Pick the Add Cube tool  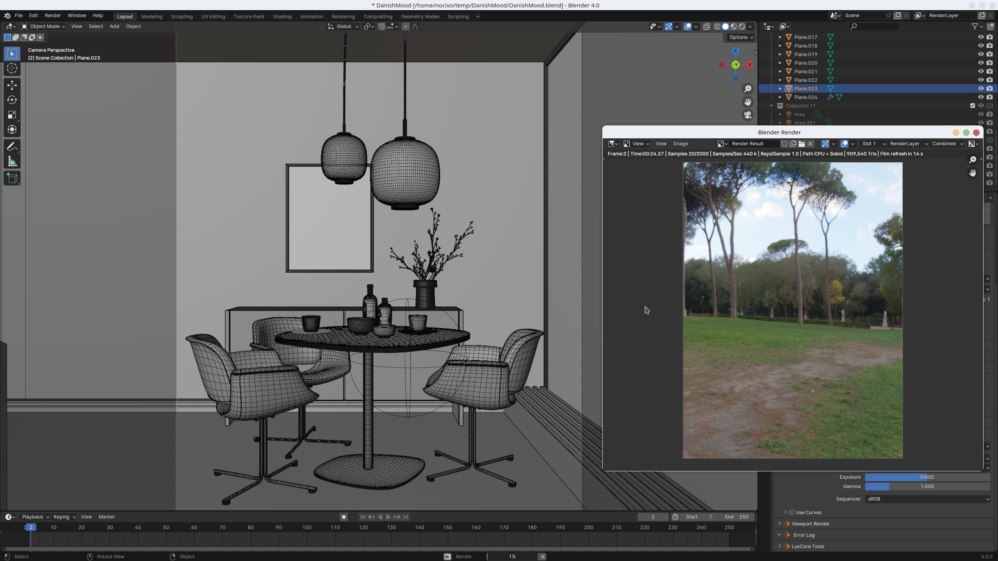[12, 178]
